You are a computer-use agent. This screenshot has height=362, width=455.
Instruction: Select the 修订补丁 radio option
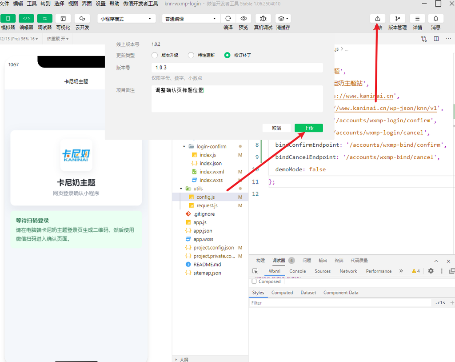point(227,55)
